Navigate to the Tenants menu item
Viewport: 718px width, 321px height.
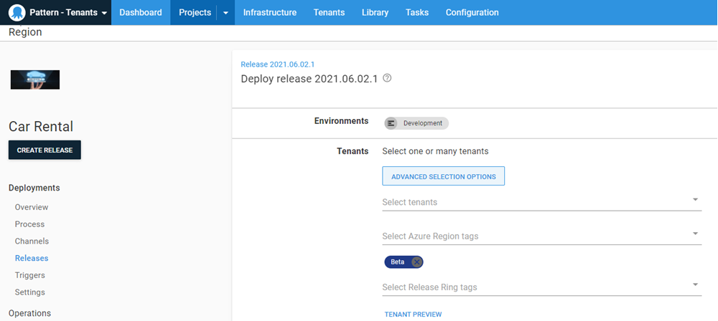329,13
